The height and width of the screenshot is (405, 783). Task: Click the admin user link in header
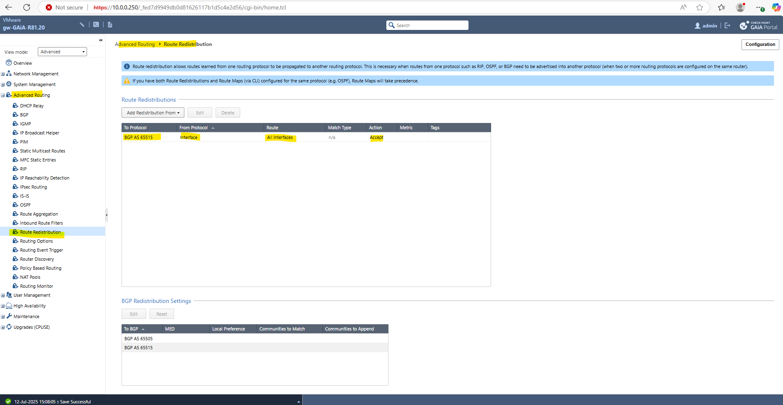pyautogui.click(x=706, y=25)
